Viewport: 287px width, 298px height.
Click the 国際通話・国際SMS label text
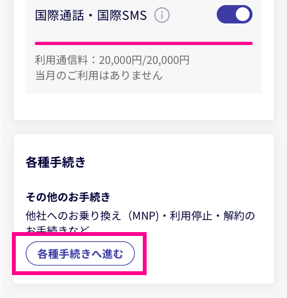pyautogui.click(x=91, y=15)
